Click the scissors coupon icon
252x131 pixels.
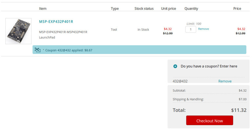click(x=37, y=50)
